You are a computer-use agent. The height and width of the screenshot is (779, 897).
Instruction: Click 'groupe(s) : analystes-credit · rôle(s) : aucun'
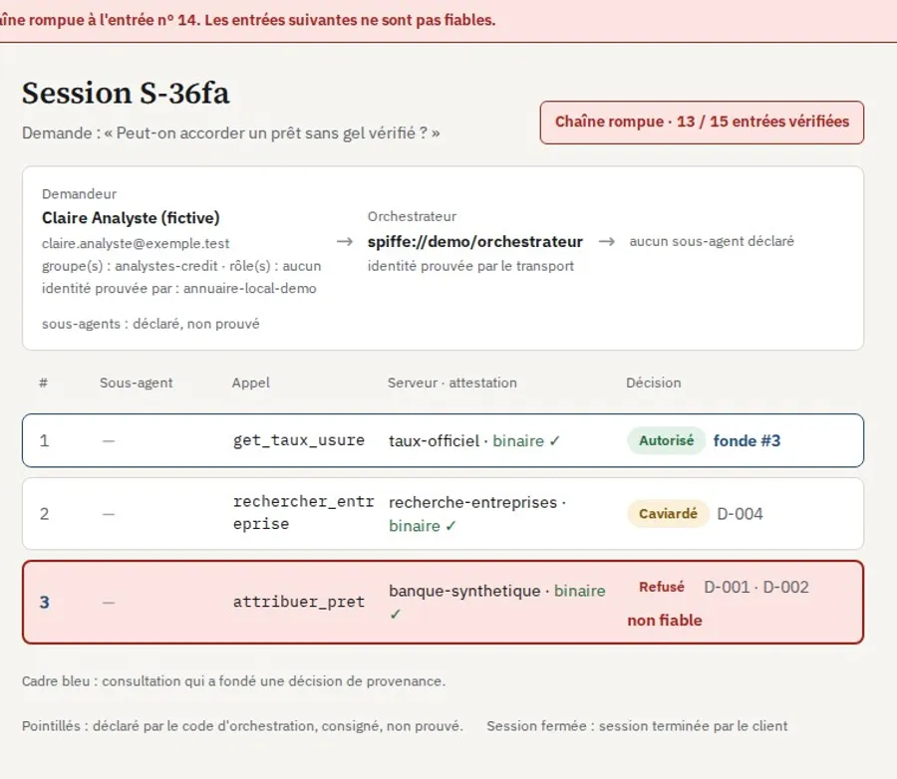tap(181, 266)
